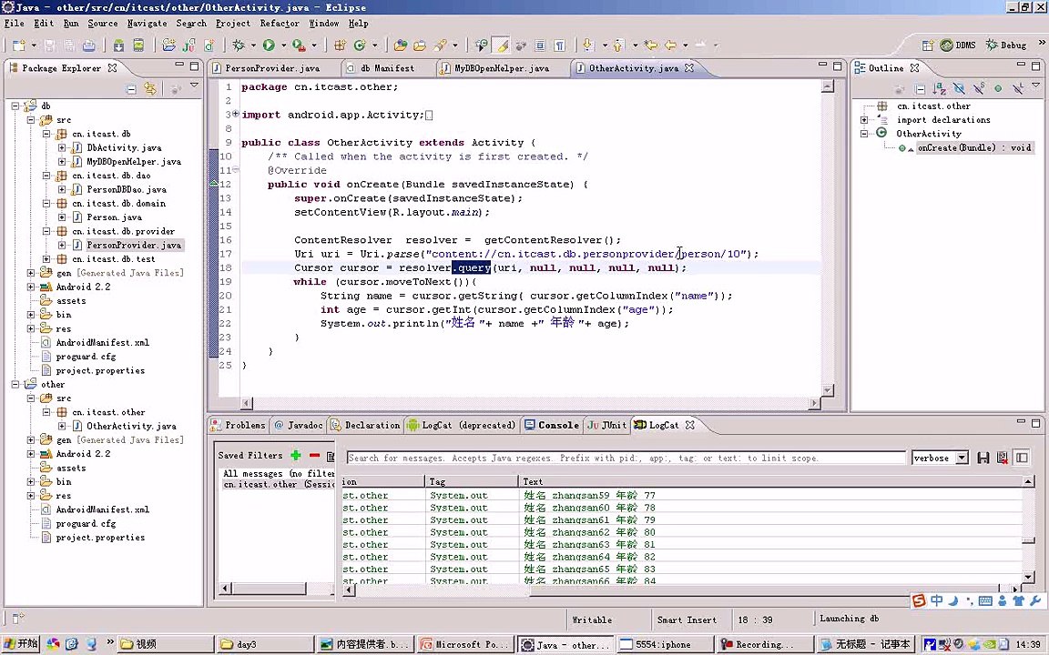
Task: Sort Outline members alphabetically
Action: [940, 88]
